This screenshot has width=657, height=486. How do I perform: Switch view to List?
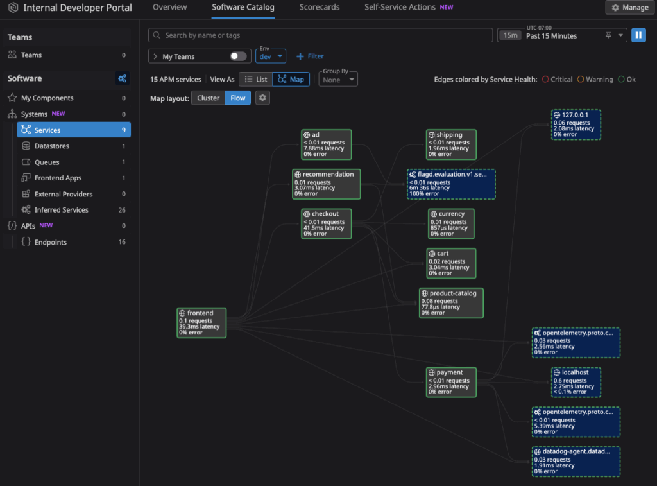click(x=256, y=80)
